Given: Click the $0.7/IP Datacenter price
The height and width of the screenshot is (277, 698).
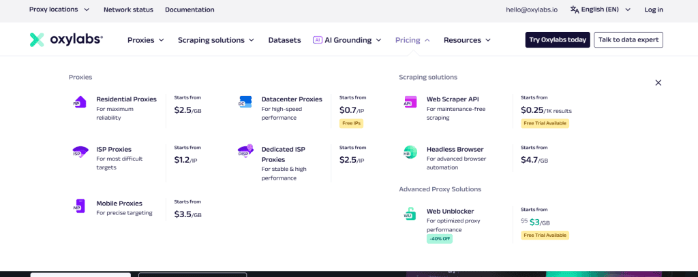Looking at the screenshot, I should click(352, 110).
